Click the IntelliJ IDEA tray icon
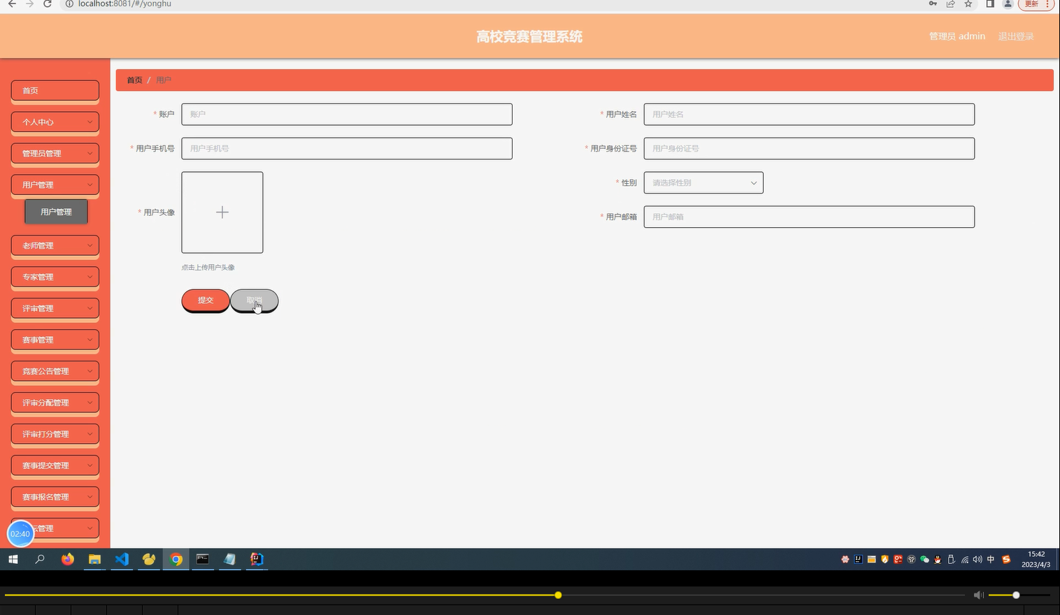The height and width of the screenshot is (615, 1060). click(x=858, y=559)
